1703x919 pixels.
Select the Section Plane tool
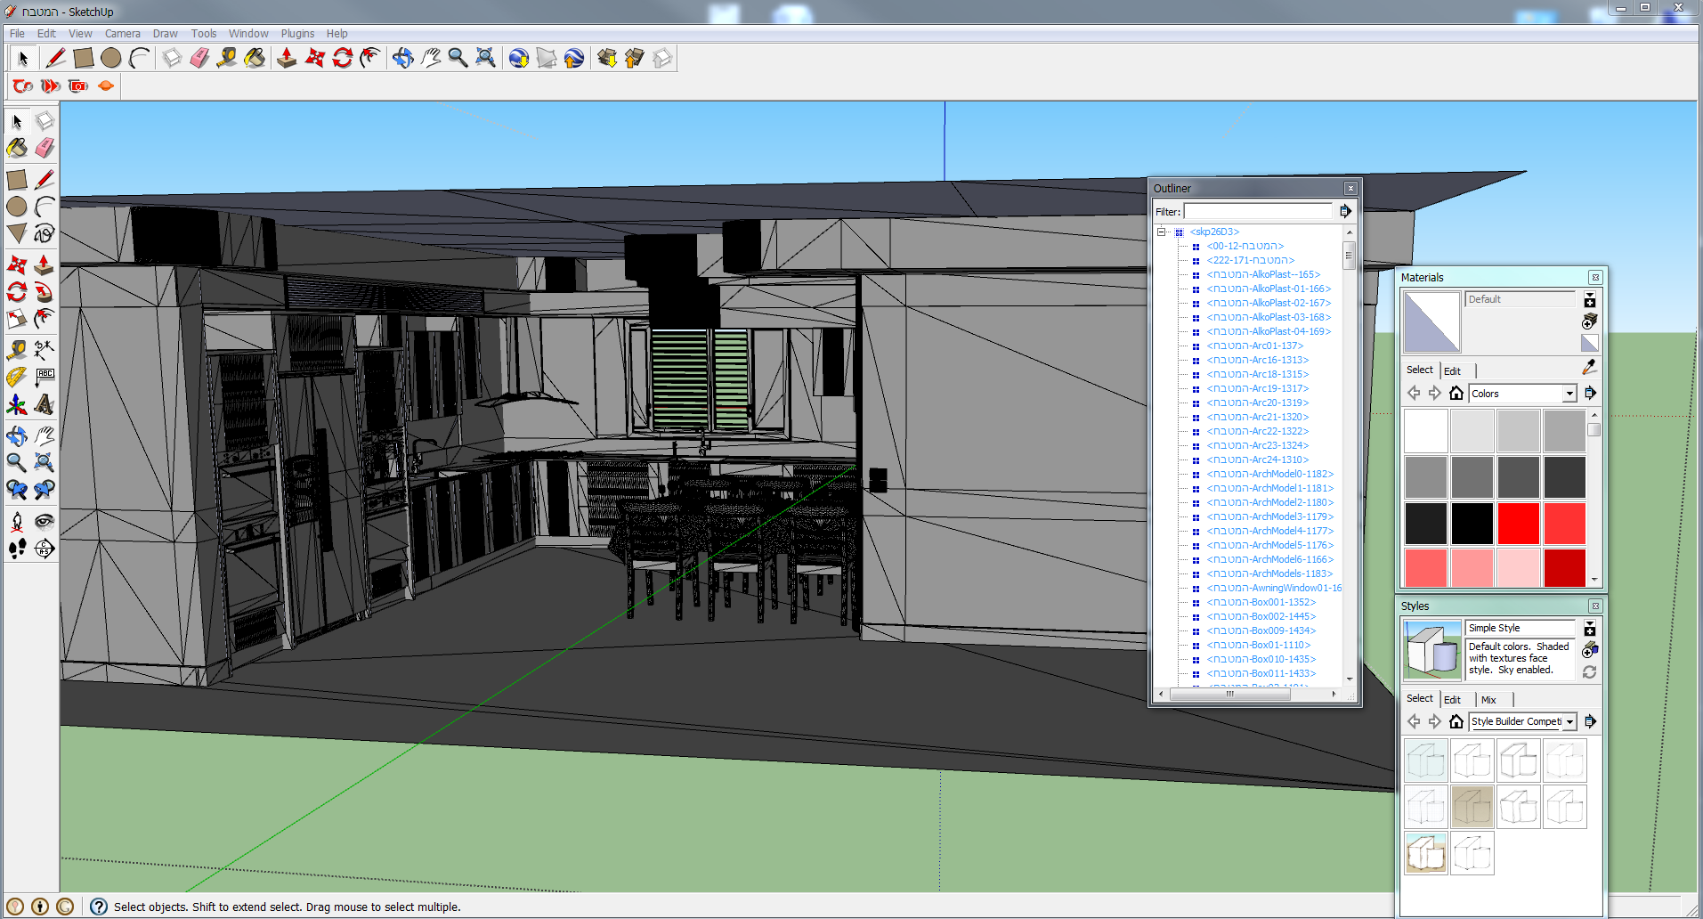pos(44,549)
